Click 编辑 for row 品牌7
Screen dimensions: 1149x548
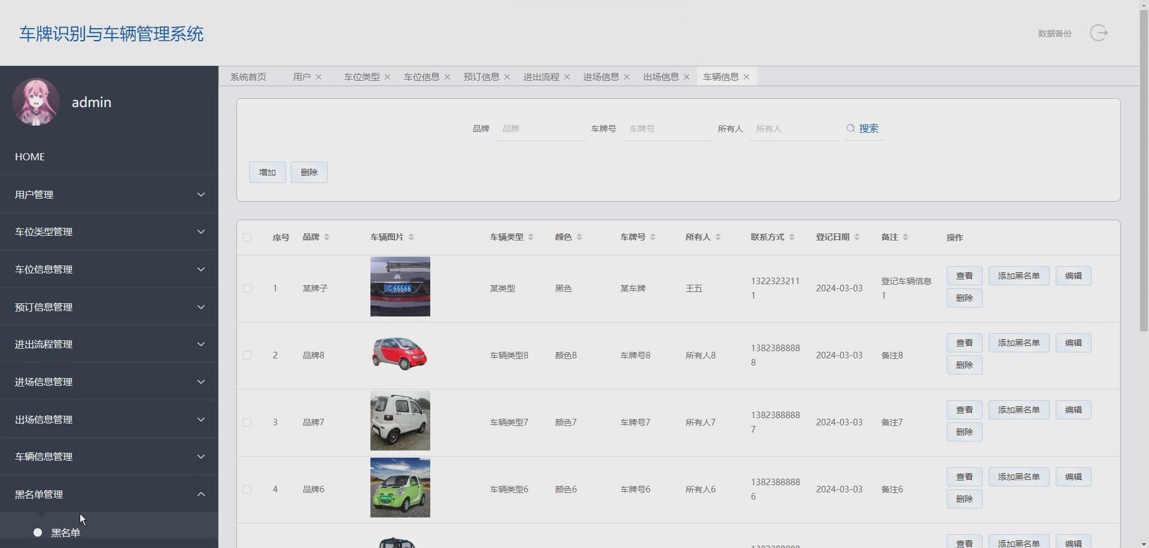pos(1074,410)
